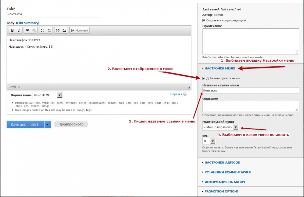Click the body element path item
Screen dimensions: 304x197
tap(13, 86)
